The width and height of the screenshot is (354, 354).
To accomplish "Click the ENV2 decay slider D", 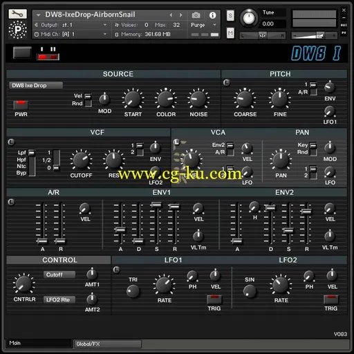I will [x=270, y=223].
